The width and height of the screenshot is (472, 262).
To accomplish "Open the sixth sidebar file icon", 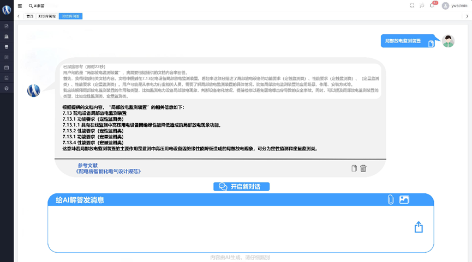I will (x=7, y=78).
